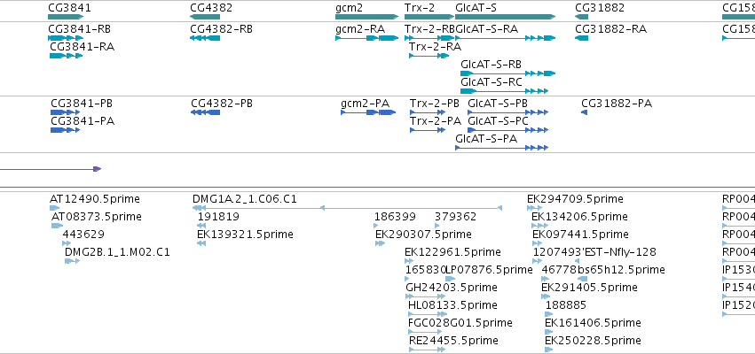Screen dimensions: 755x354
Task: Select protein CG31882-PA
Action: click(617, 104)
